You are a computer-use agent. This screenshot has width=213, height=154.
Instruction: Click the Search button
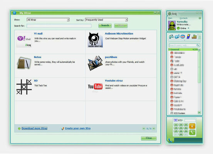(x=105, y=25)
